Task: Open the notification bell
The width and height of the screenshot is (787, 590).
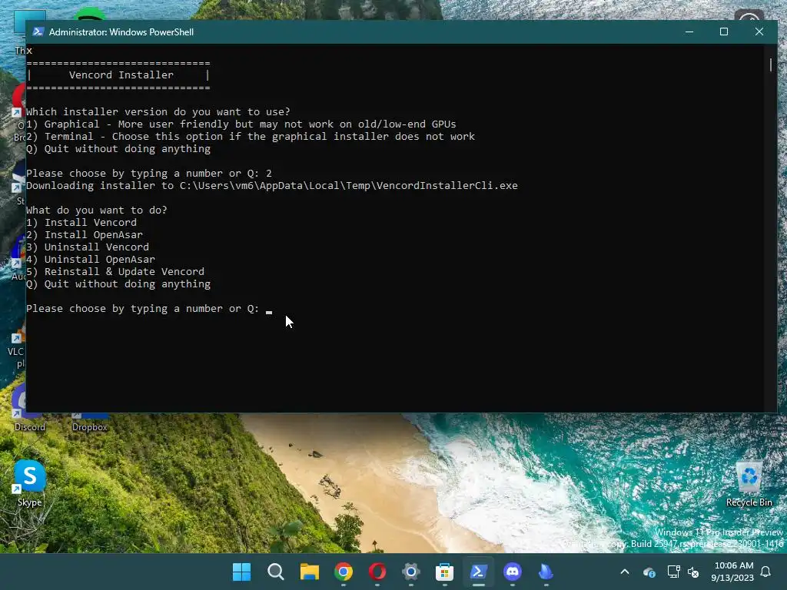Action: pos(765,572)
